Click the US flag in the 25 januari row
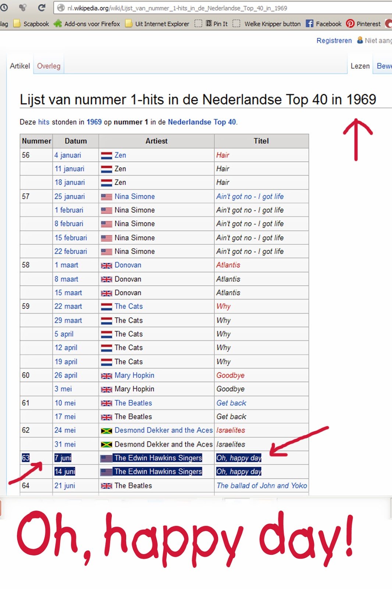This screenshot has width=392, height=589. coord(106,197)
